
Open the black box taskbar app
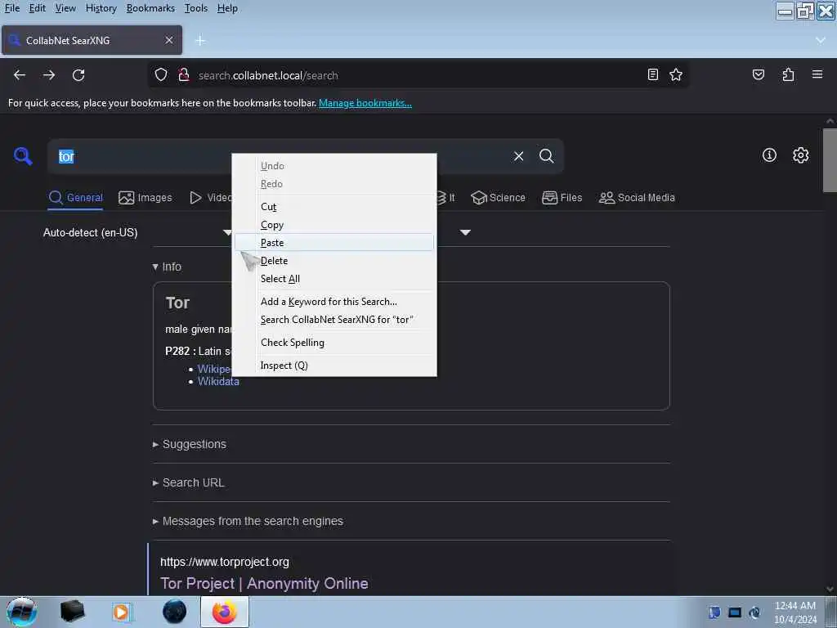pos(72,612)
